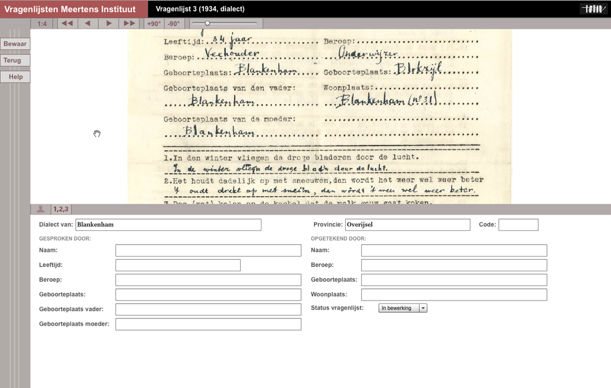
Task: Open the Help button
Action: coord(16,77)
